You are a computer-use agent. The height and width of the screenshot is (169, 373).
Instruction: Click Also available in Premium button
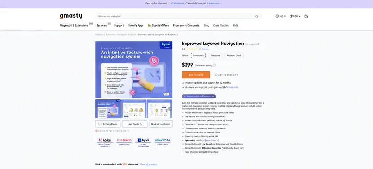(x=199, y=96)
